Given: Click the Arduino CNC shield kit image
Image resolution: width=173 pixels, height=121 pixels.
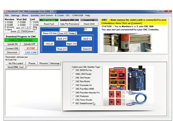Looking at the screenshot, I should point(128,86).
